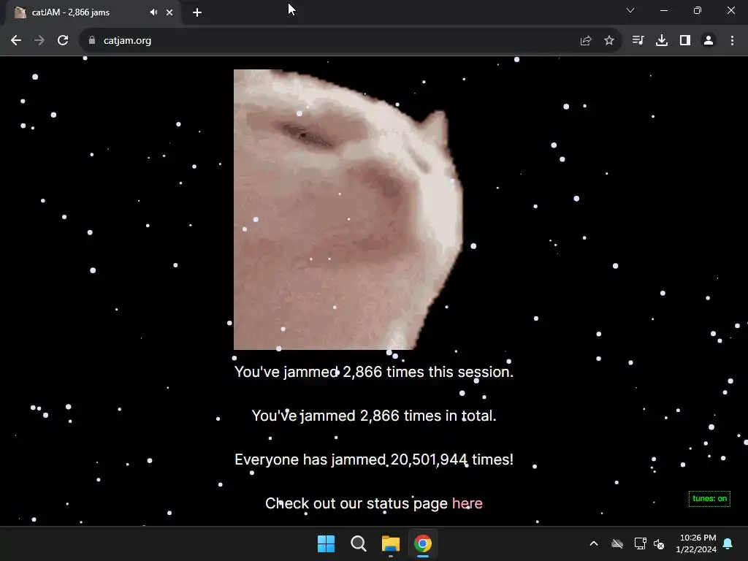Toggle the 'tunes: on' button
The height and width of the screenshot is (561, 748).
(x=709, y=498)
